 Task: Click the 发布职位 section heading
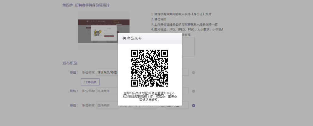(70, 63)
